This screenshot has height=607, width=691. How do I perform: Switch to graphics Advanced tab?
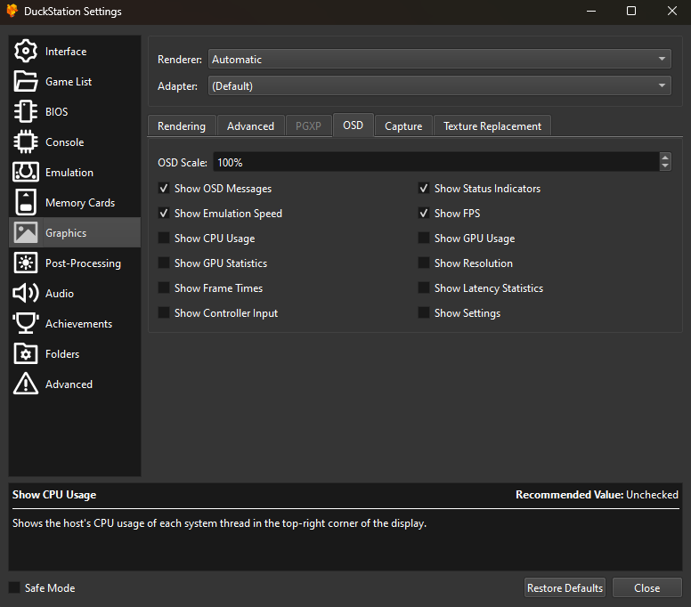(250, 126)
